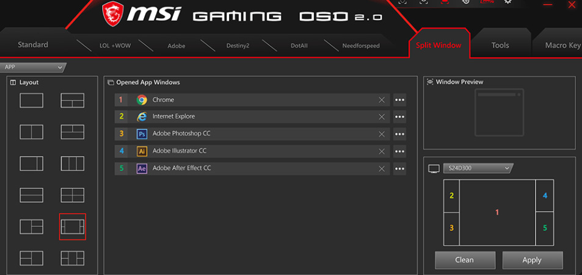Open the Needforspeed profile tab

coord(361,46)
